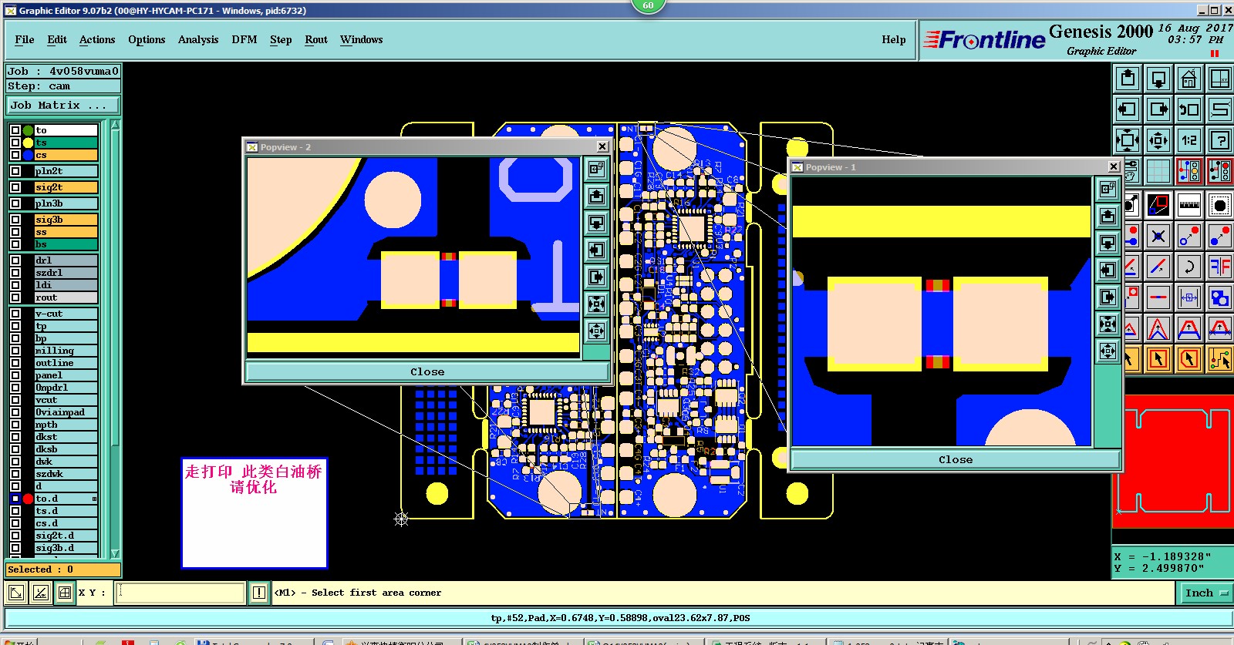The image size is (1234, 645).
Task: Close Popview 2 with Close button
Action: (x=427, y=371)
